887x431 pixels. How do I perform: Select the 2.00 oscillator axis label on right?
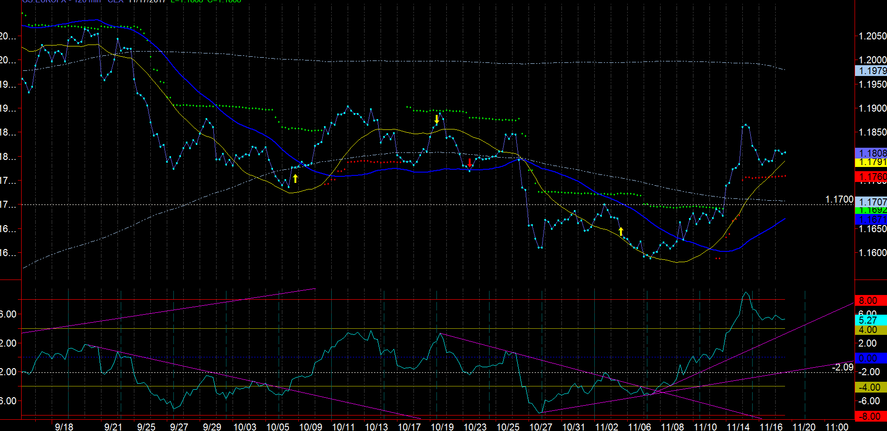867,343
